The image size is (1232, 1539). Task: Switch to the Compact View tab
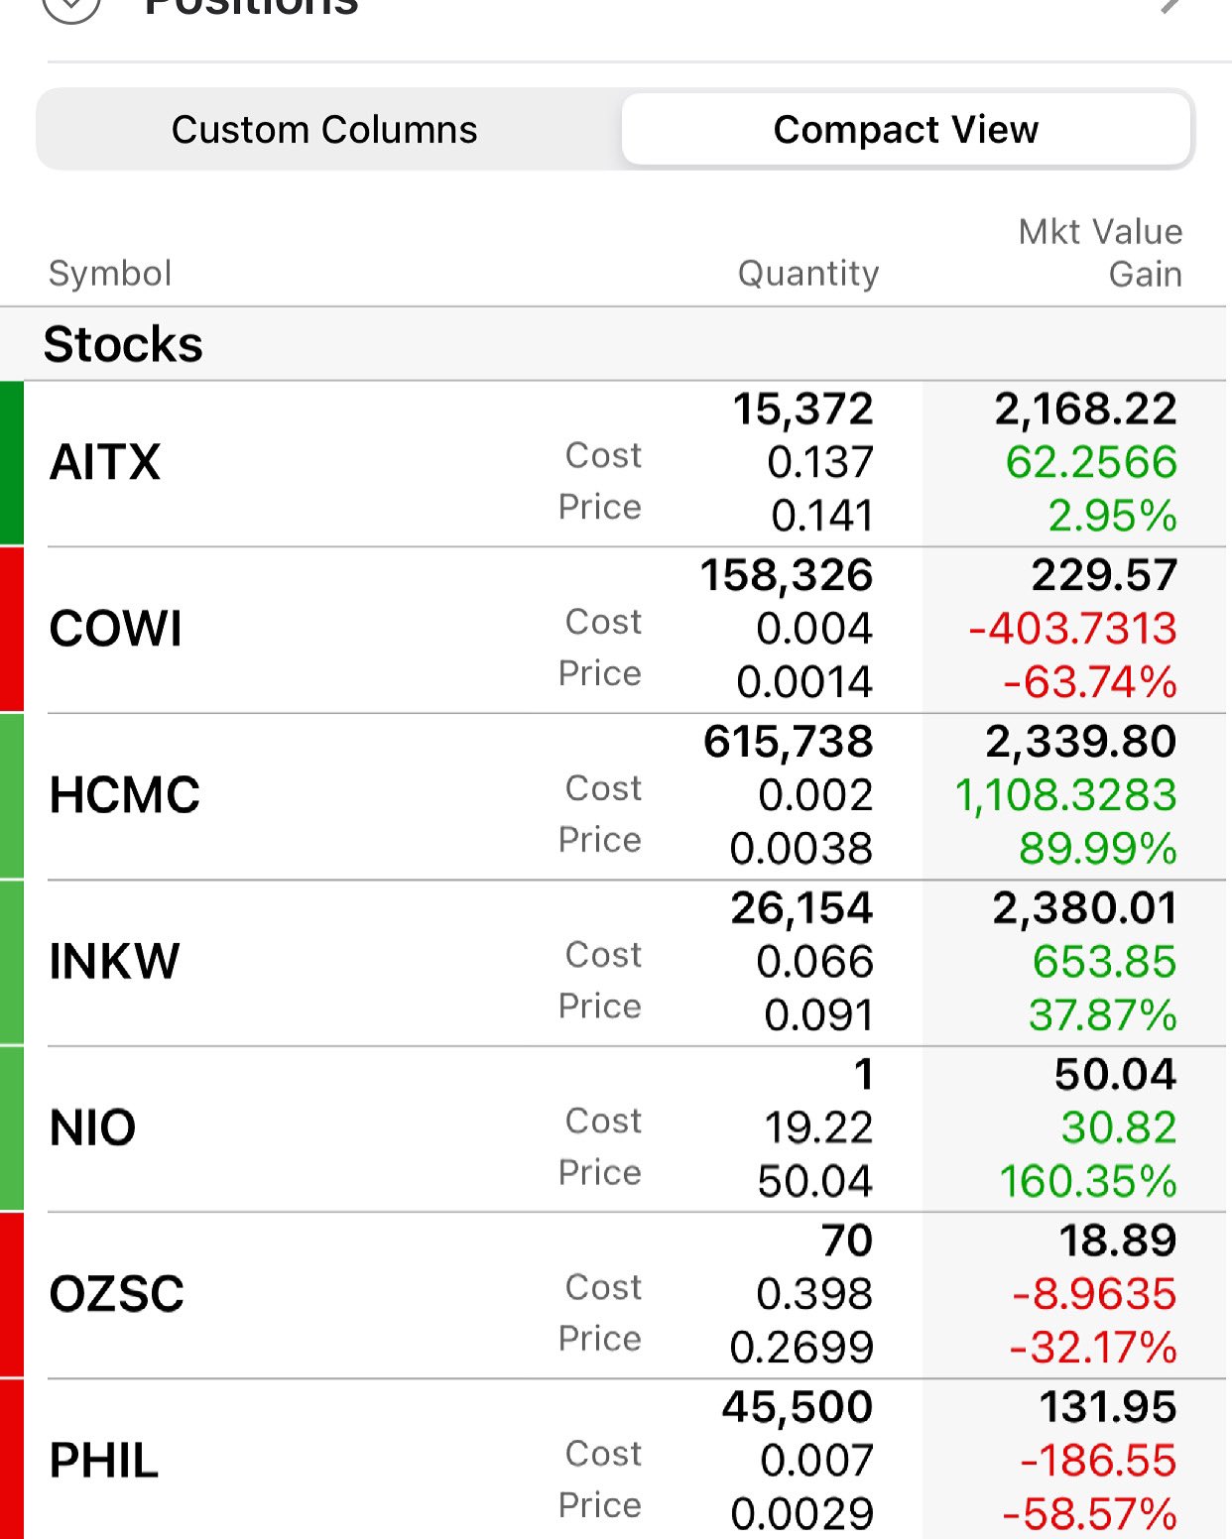(906, 130)
